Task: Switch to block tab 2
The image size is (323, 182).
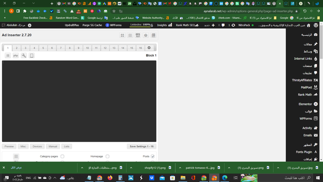Action: pos(17,48)
